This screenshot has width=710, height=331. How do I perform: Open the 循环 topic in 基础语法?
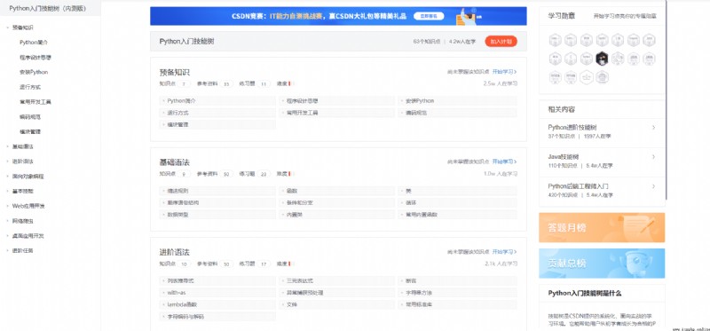457,203
